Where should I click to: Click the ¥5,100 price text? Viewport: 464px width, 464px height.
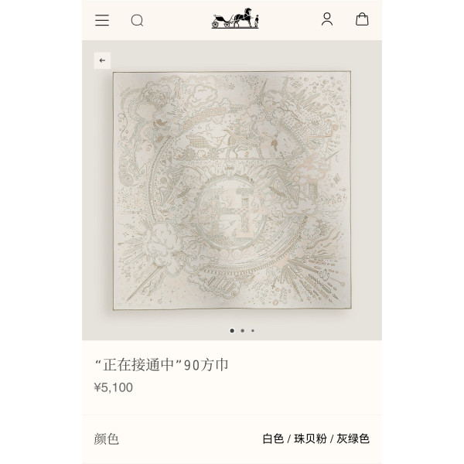(114, 387)
